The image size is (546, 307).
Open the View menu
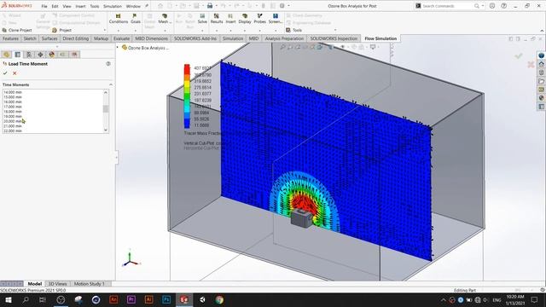click(67, 6)
